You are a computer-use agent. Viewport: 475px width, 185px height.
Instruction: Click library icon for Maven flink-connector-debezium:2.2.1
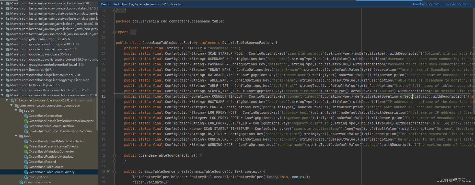7,90
